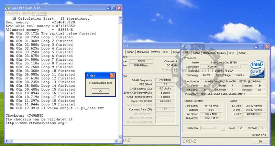Click the Rated FSB 2058.8 MHz field
This screenshot has width=275, height=146.
(211, 118)
